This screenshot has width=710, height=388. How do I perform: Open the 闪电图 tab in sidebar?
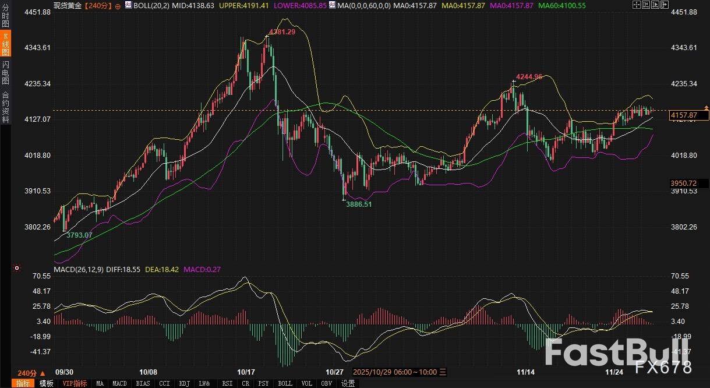pyautogui.click(x=5, y=72)
